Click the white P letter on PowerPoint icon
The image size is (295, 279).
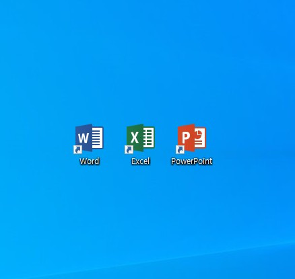click(186, 138)
